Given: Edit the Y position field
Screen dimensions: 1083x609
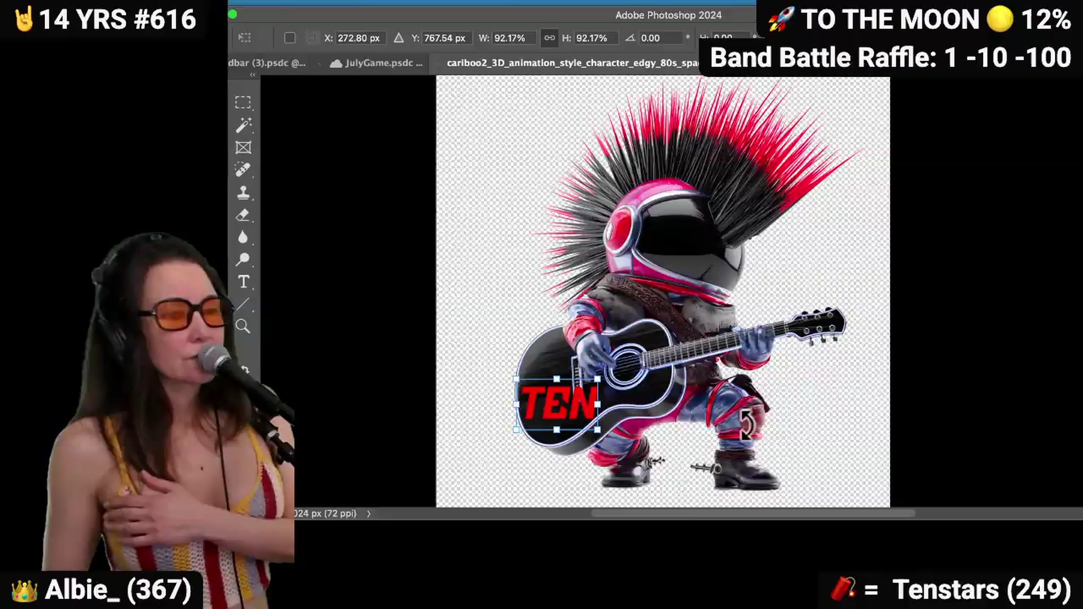Looking at the screenshot, I should tap(446, 38).
